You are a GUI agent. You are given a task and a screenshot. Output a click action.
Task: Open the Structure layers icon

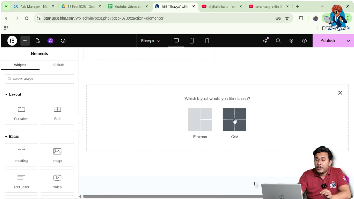pos(291,41)
